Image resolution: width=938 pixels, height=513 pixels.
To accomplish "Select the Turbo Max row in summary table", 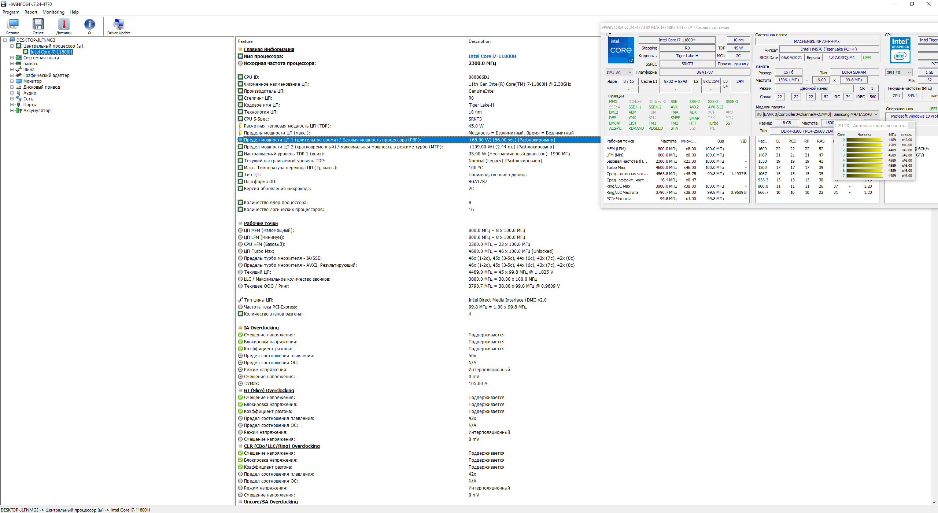I will pyautogui.click(x=676, y=167).
